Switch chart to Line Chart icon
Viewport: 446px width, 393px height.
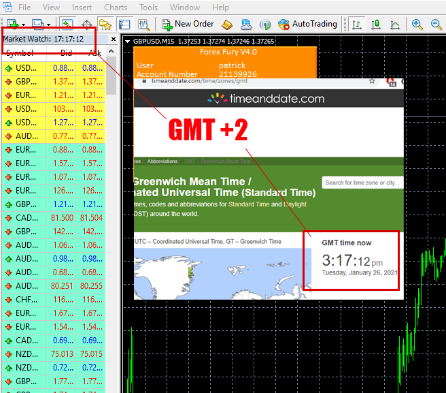(x=395, y=25)
